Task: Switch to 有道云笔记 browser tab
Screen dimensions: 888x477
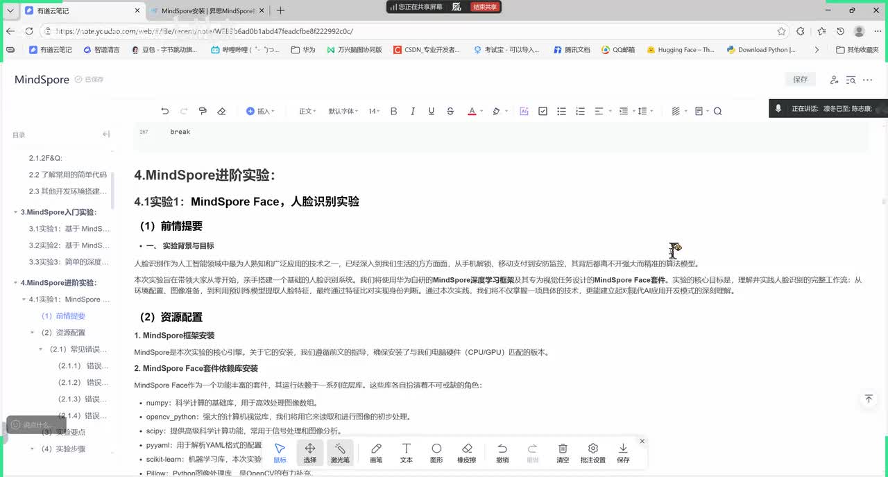Action: (83, 10)
